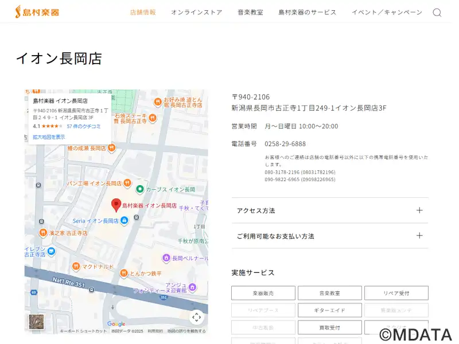The width and height of the screenshot is (459, 344).
Task: Select the 長岡ベルナール purple marker on map
Action: (166, 258)
